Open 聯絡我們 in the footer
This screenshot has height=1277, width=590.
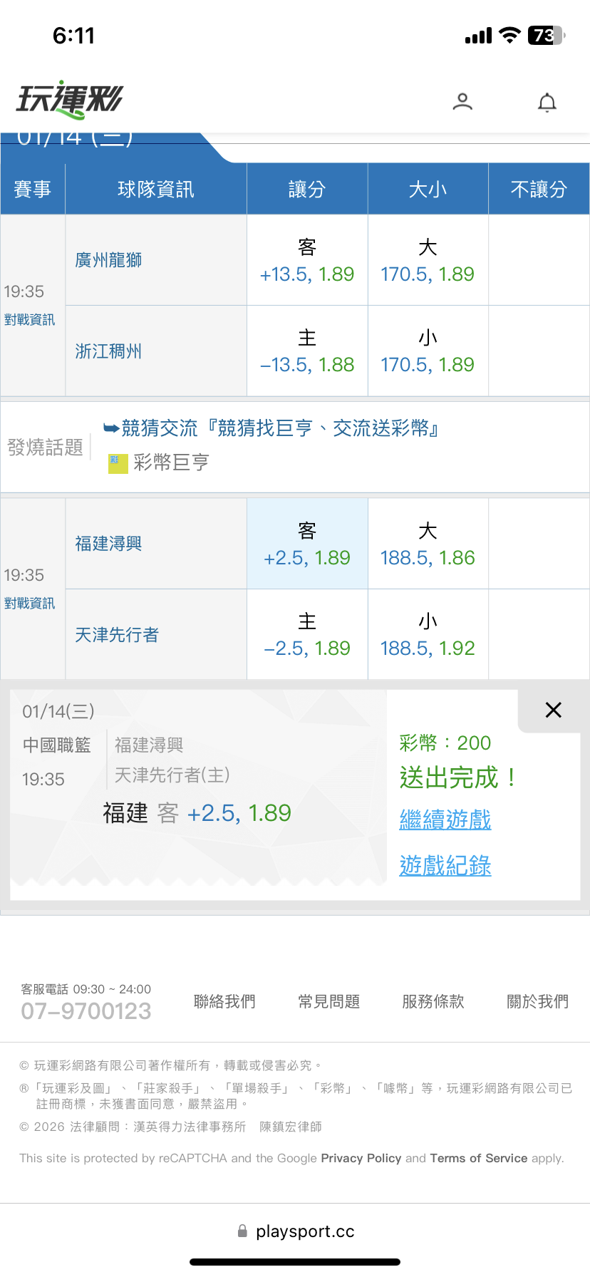224,1002
